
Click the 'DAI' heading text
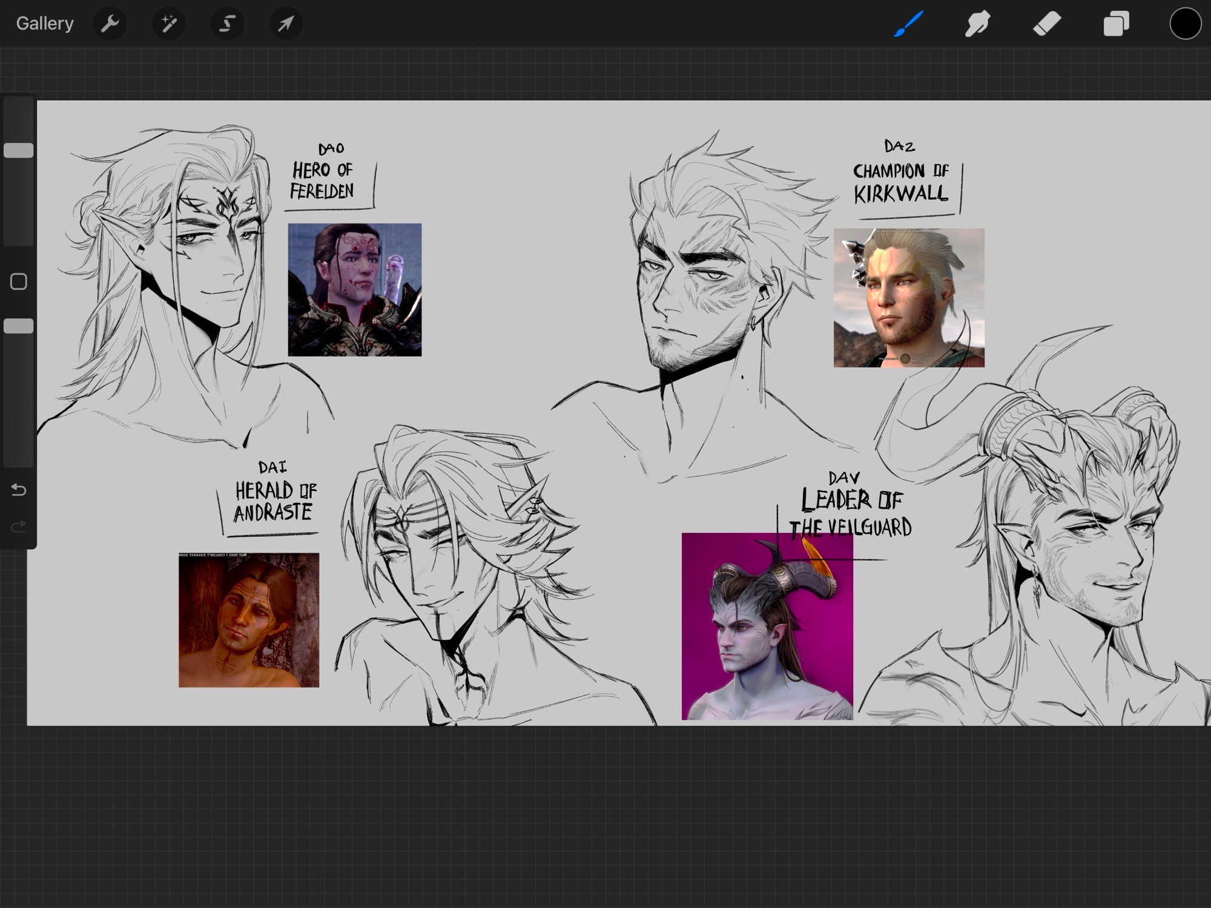(272, 467)
